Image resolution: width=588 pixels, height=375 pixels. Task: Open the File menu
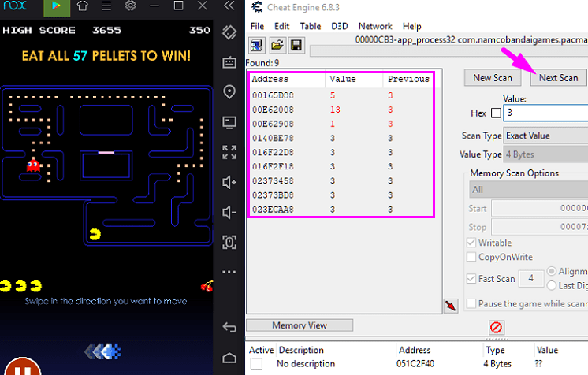coord(257,26)
